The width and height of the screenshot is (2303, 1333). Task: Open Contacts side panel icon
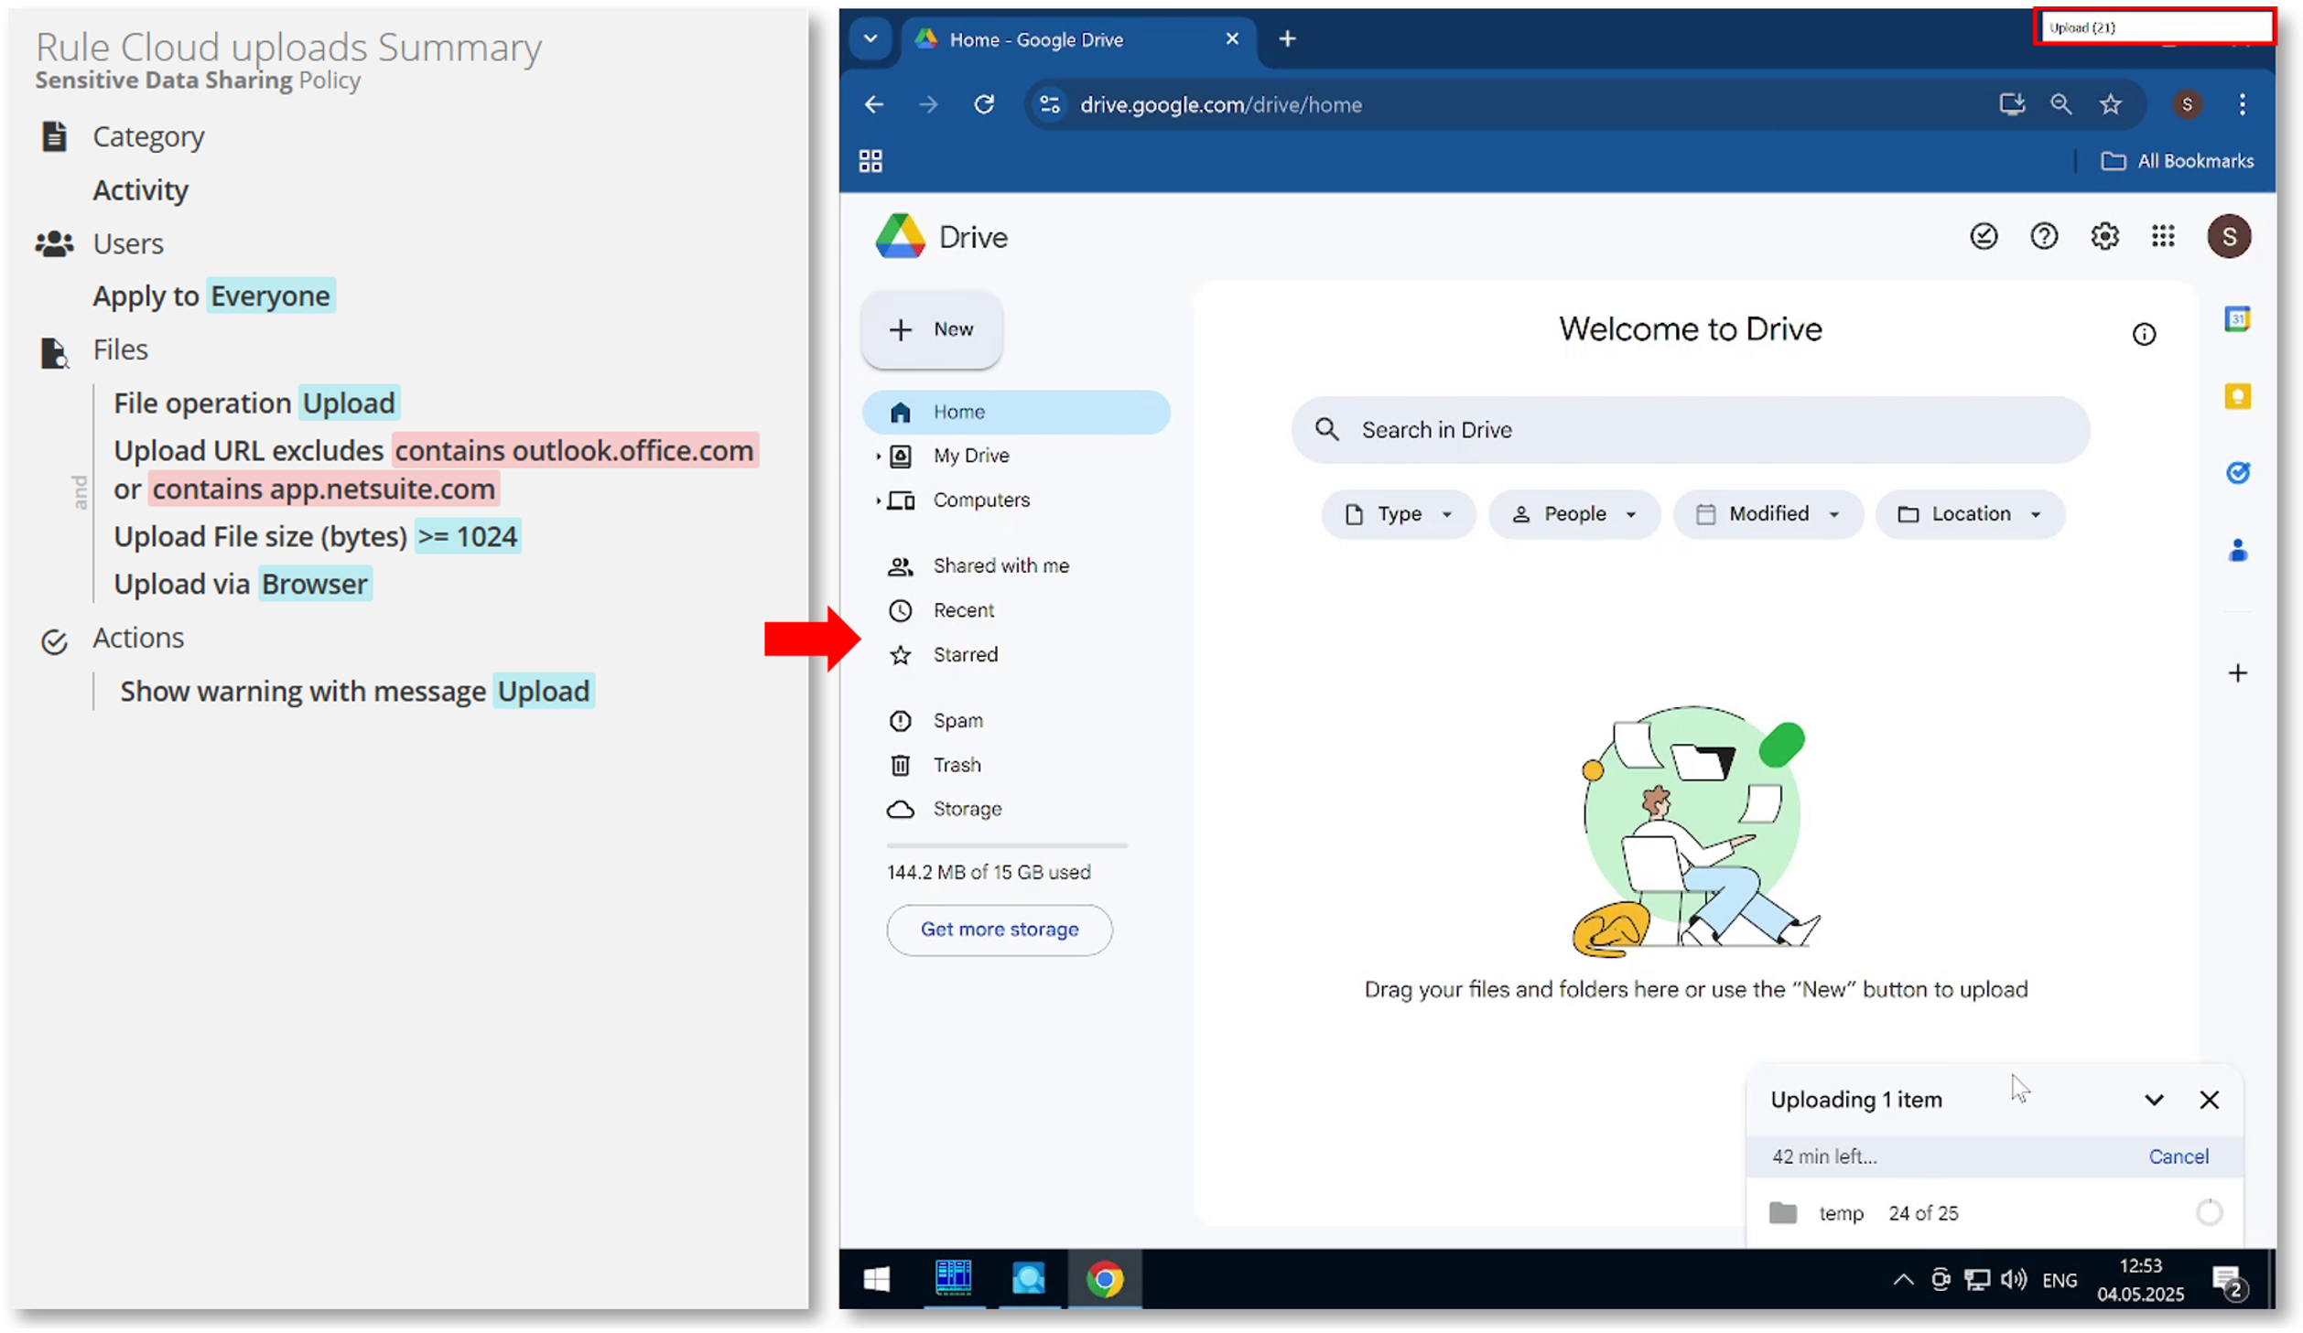(2236, 549)
